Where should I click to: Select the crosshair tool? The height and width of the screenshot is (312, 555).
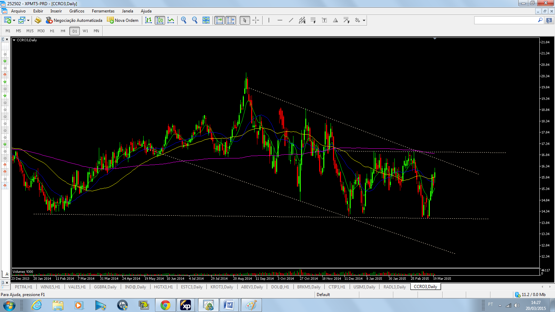pos(256,20)
